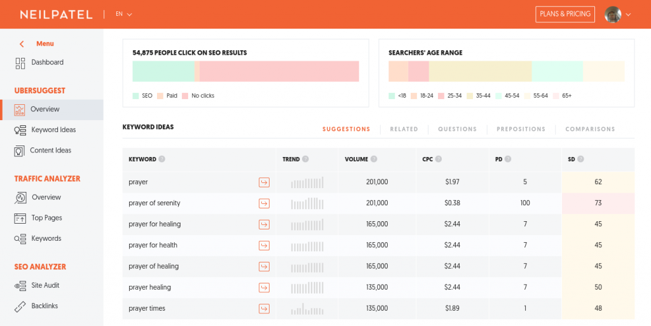This screenshot has height=326, width=651.
Task: Click CPC value $1.89
Action: coord(452,308)
